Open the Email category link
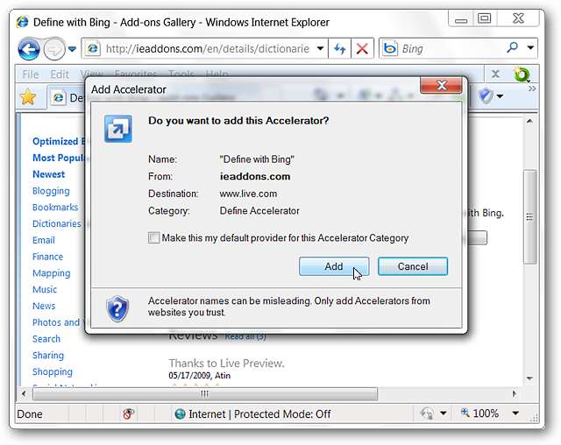The image size is (561, 445). pos(43,240)
